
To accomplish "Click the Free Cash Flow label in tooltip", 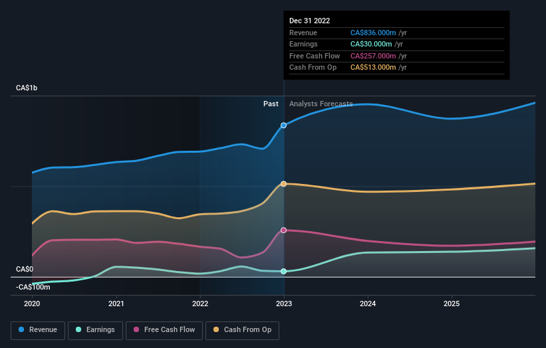I will click(315, 56).
